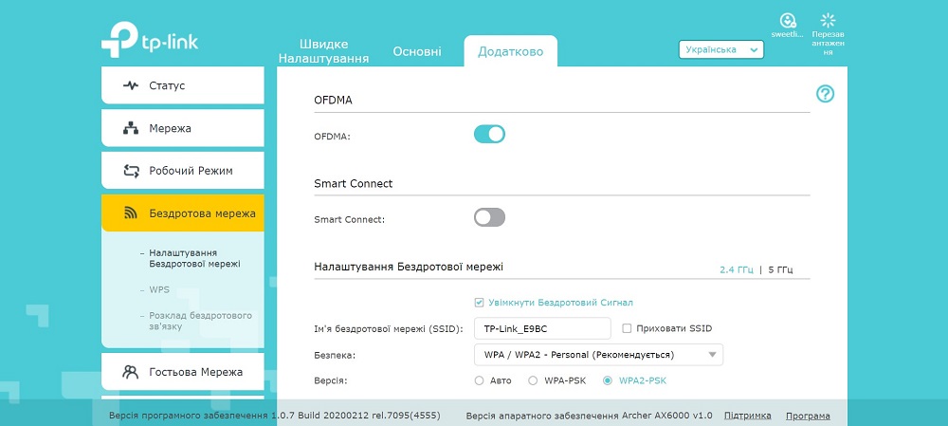Select the WPA-PSK radio button
This screenshot has height=426, width=948.
click(533, 380)
